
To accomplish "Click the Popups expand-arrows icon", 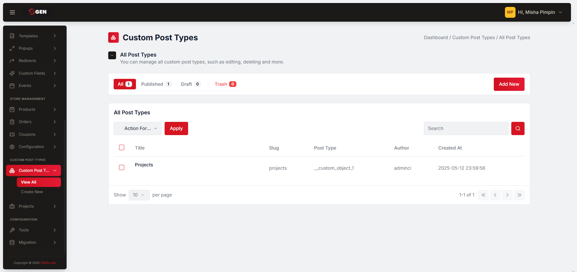I will 12,48.
